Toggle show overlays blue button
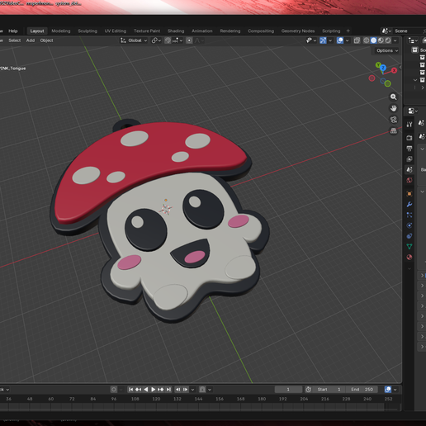This screenshot has height=426, width=426. 340,40
